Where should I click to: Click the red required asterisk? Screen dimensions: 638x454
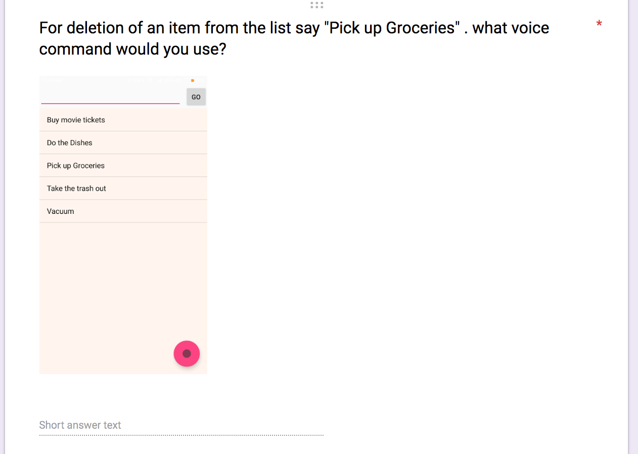(x=599, y=24)
